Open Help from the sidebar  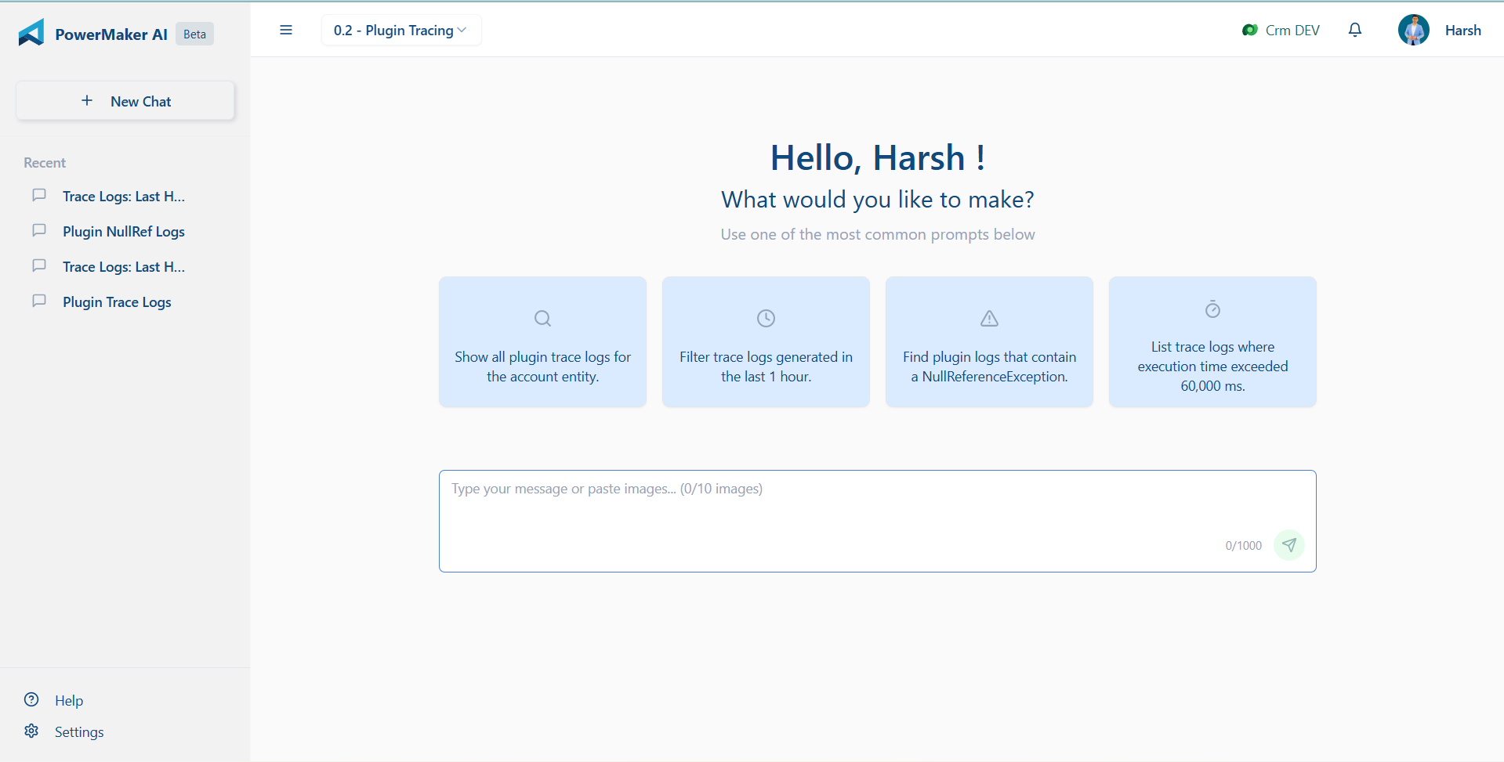(x=69, y=701)
